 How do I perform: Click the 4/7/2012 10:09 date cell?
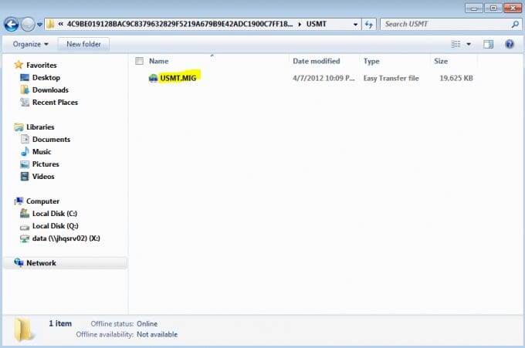(323, 78)
